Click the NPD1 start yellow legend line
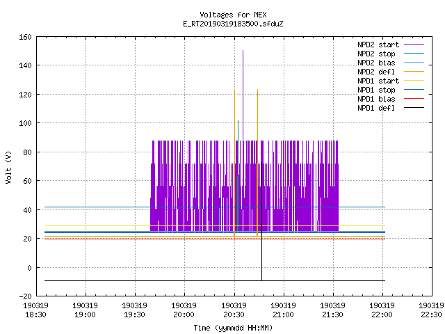This screenshot has width=445, height=334. [x=414, y=81]
